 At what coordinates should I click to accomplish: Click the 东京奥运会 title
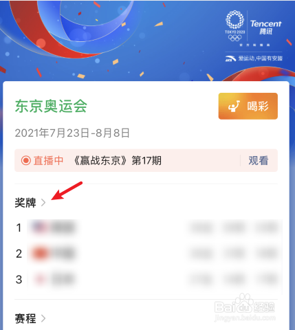pos(51,106)
